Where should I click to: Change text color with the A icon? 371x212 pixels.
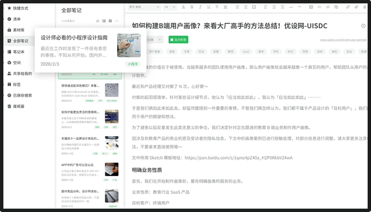(183, 7)
